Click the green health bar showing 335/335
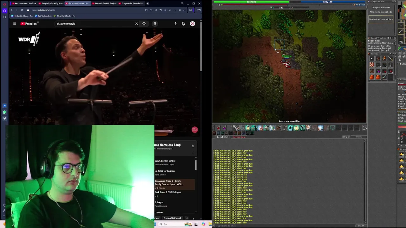Image resolution: width=406 pixels, height=228 pixels. tap(251, 2)
